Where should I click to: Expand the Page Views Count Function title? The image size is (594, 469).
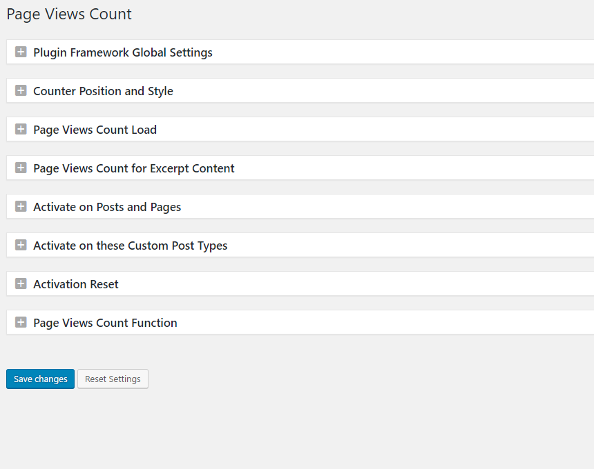tap(105, 323)
